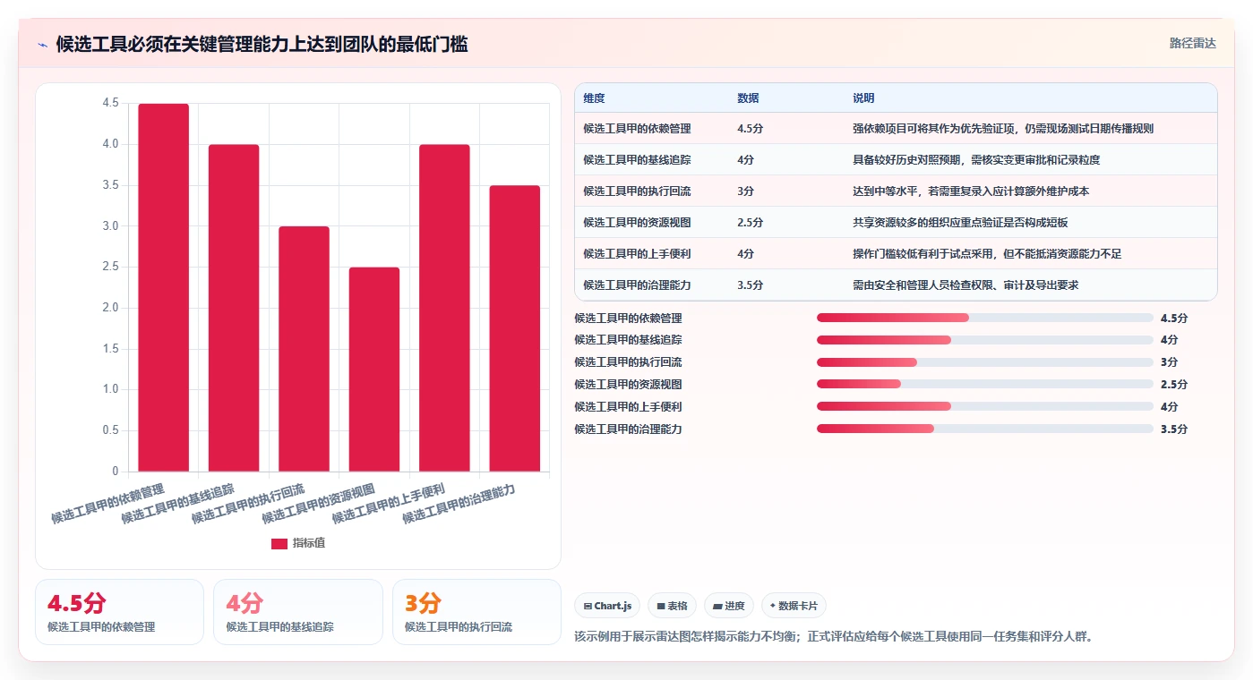Click the 依赖管理 bar in the chart
This screenshot has width=1253, height=680.
click(163, 287)
